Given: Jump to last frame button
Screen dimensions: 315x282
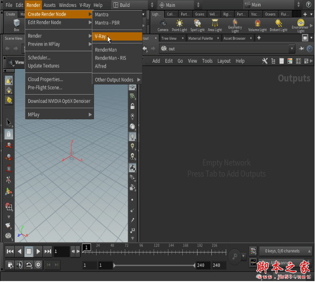Looking at the screenshot, I should pyautogui.click(x=48, y=252).
